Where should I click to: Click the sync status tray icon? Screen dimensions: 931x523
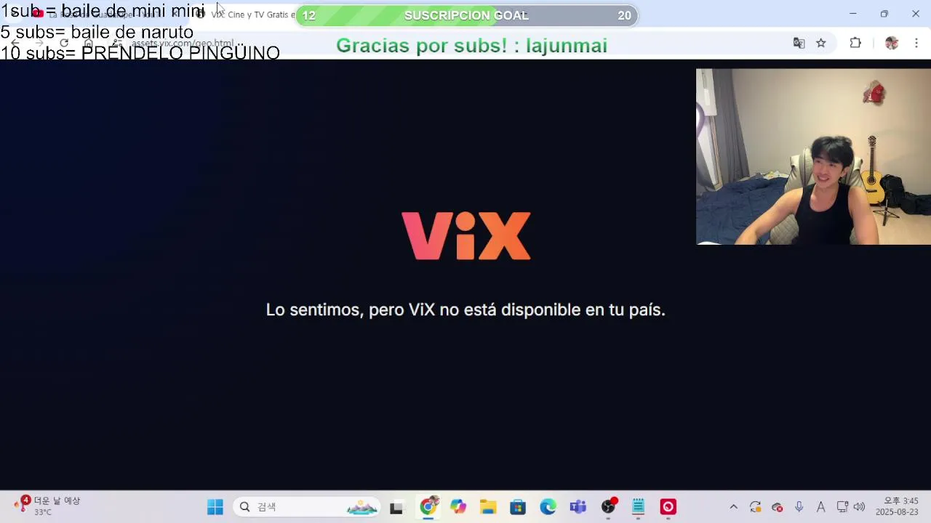point(755,507)
